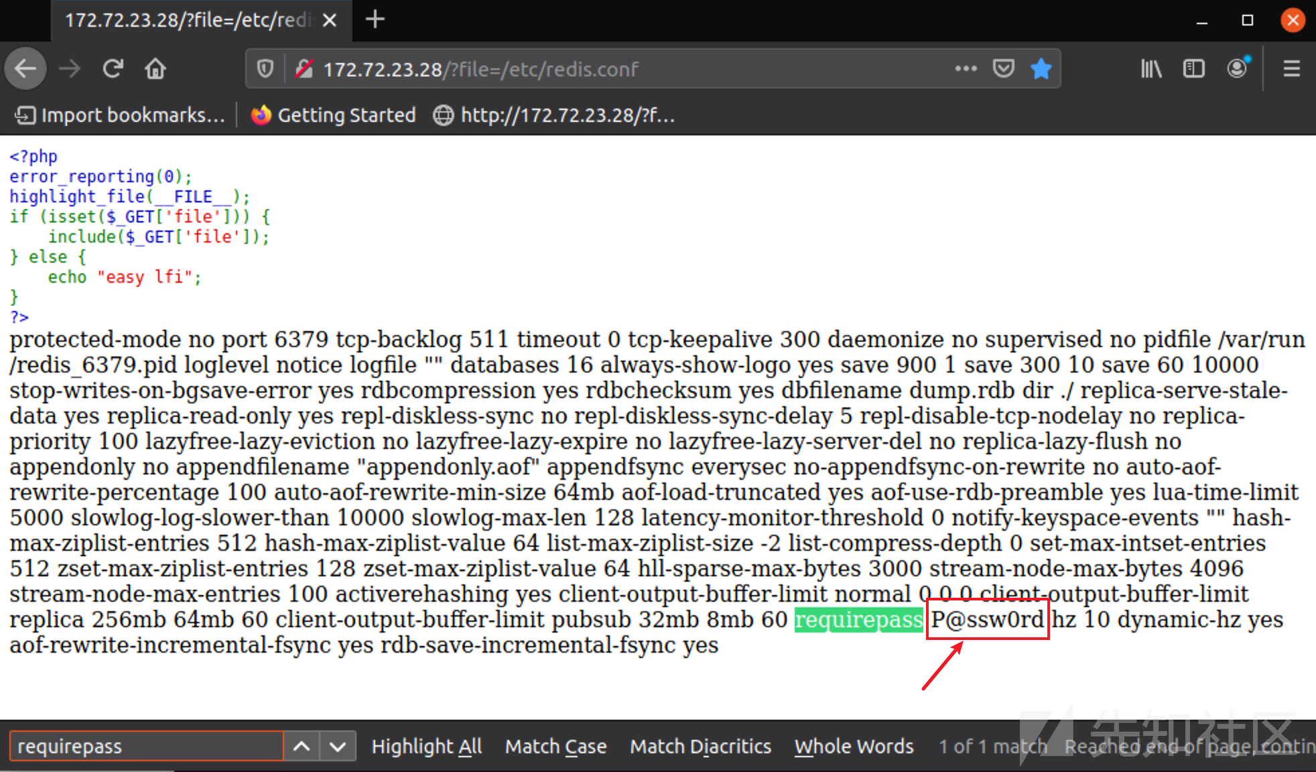Jump to next find match arrow
The width and height of the screenshot is (1316, 772).
(x=338, y=746)
